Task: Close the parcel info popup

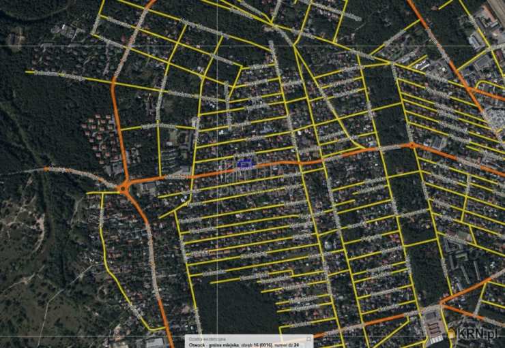Action: coord(308,338)
